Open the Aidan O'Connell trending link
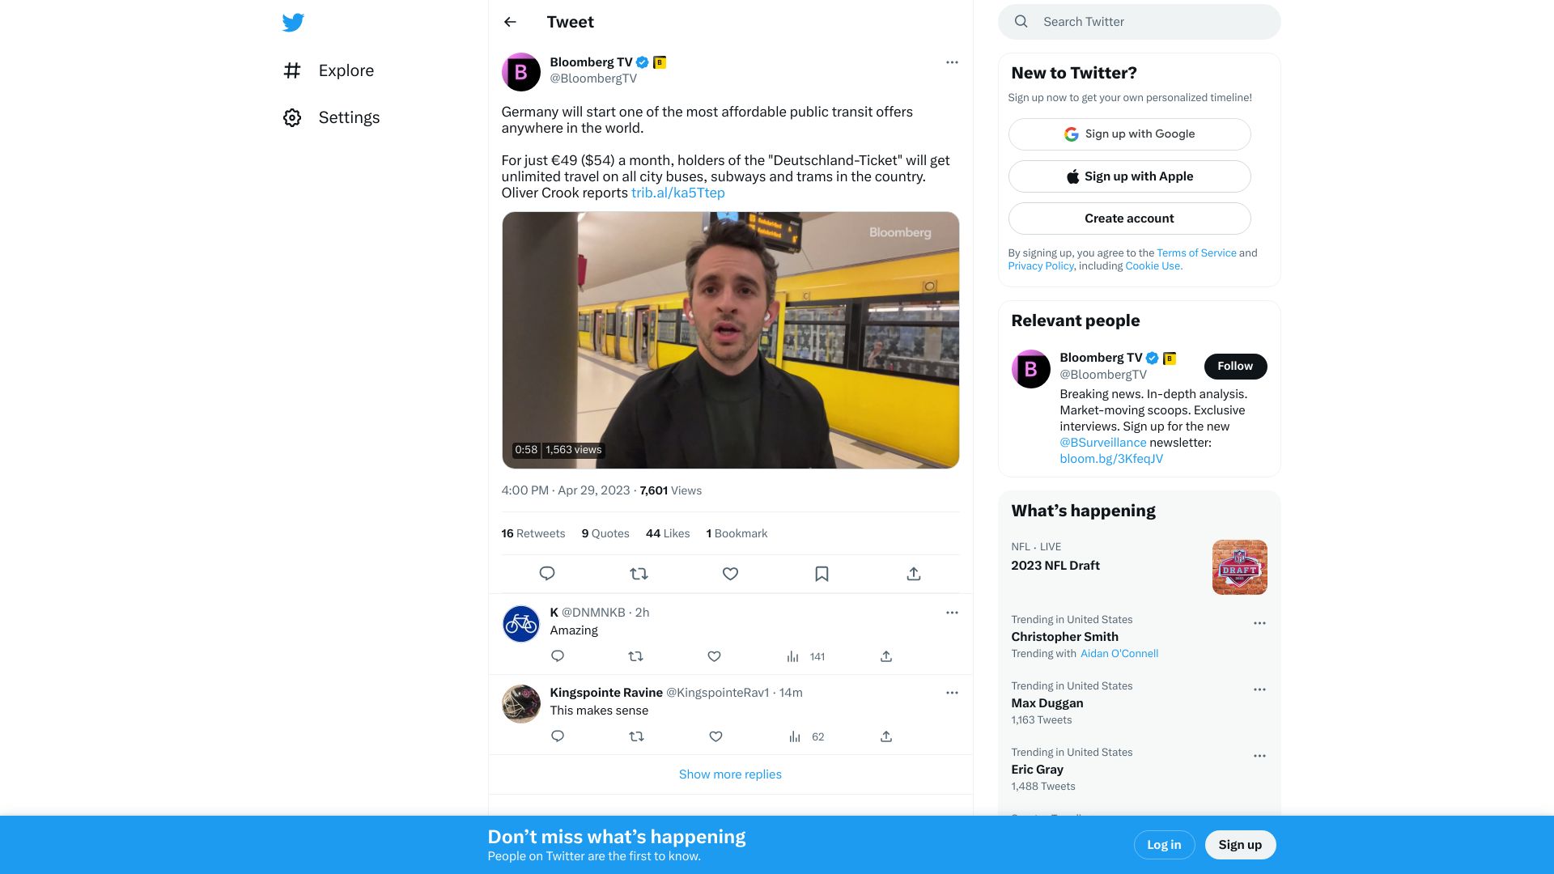The height and width of the screenshot is (874, 1554). pos(1119,654)
